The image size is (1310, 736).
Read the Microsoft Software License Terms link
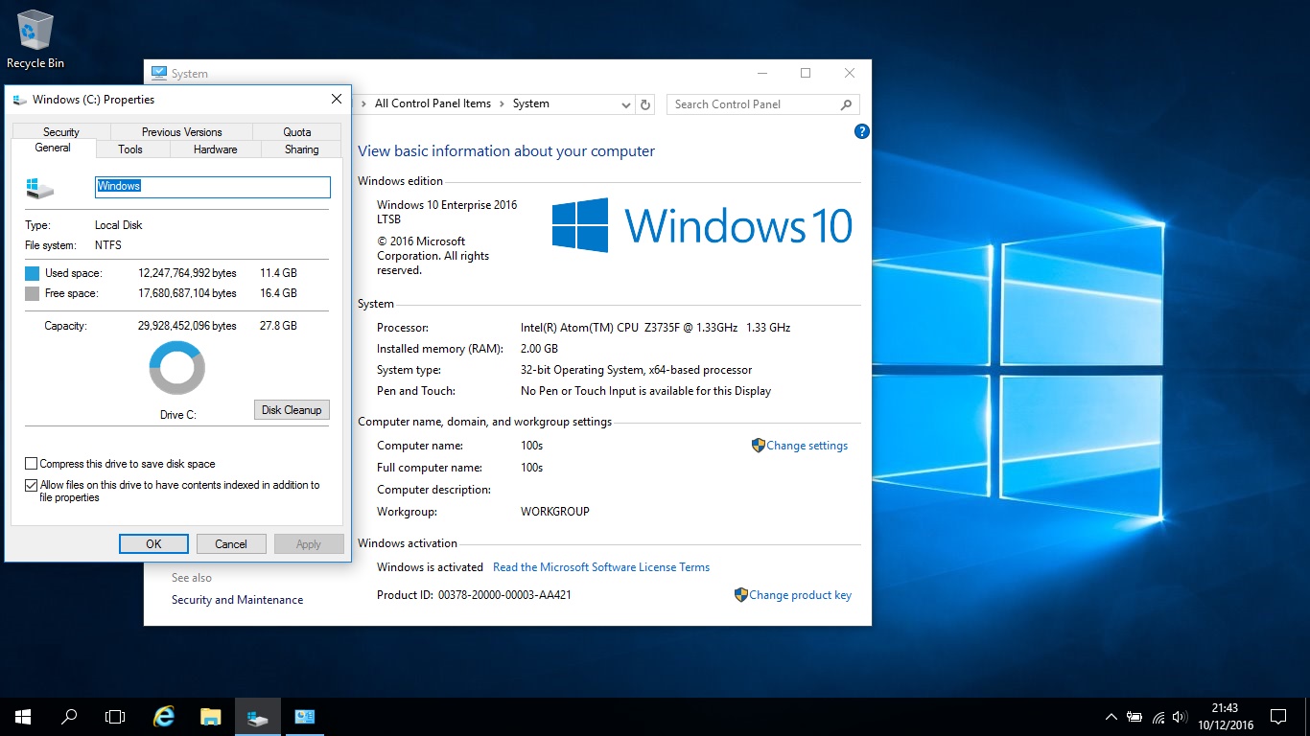(601, 567)
